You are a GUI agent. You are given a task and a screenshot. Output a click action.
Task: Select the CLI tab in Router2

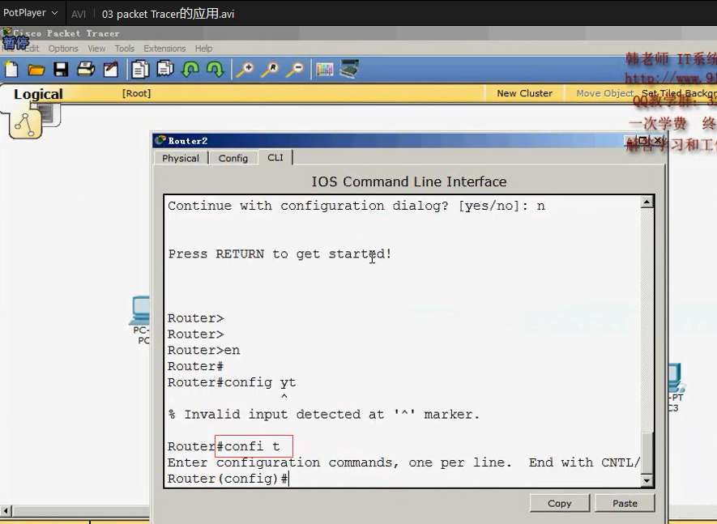click(x=275, y=157)
